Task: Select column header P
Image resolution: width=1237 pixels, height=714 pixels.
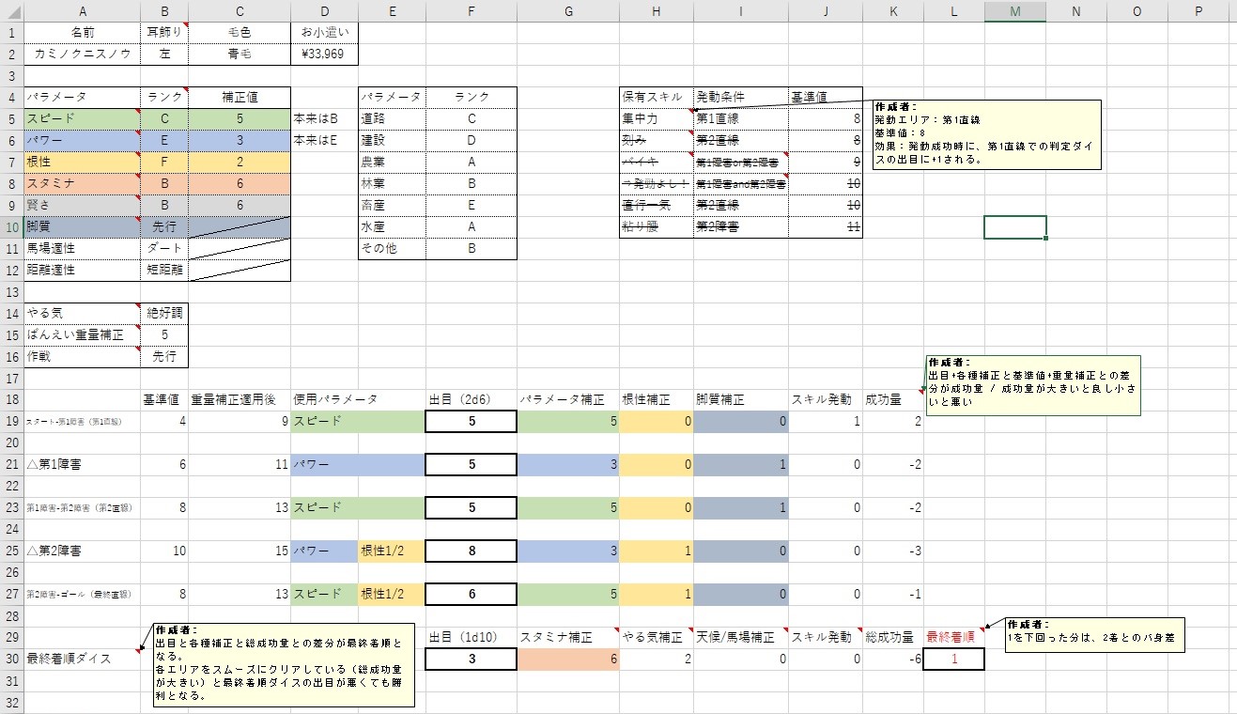Action: 1198,11
